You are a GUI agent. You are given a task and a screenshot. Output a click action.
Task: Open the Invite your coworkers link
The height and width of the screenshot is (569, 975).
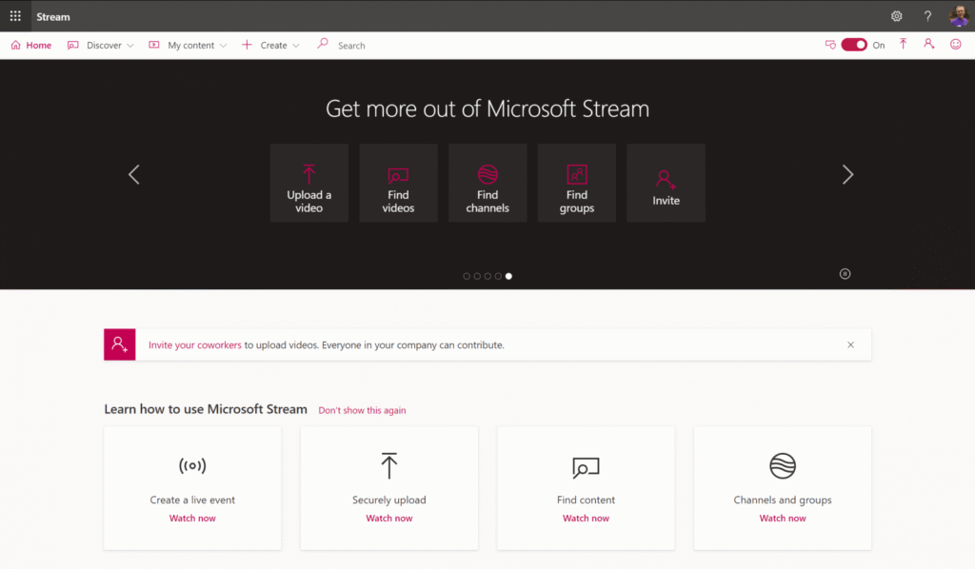[x=194, y=344]
